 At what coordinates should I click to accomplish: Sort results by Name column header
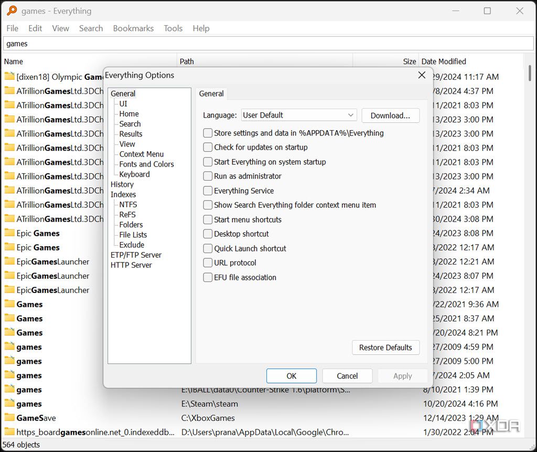[90, 61]
